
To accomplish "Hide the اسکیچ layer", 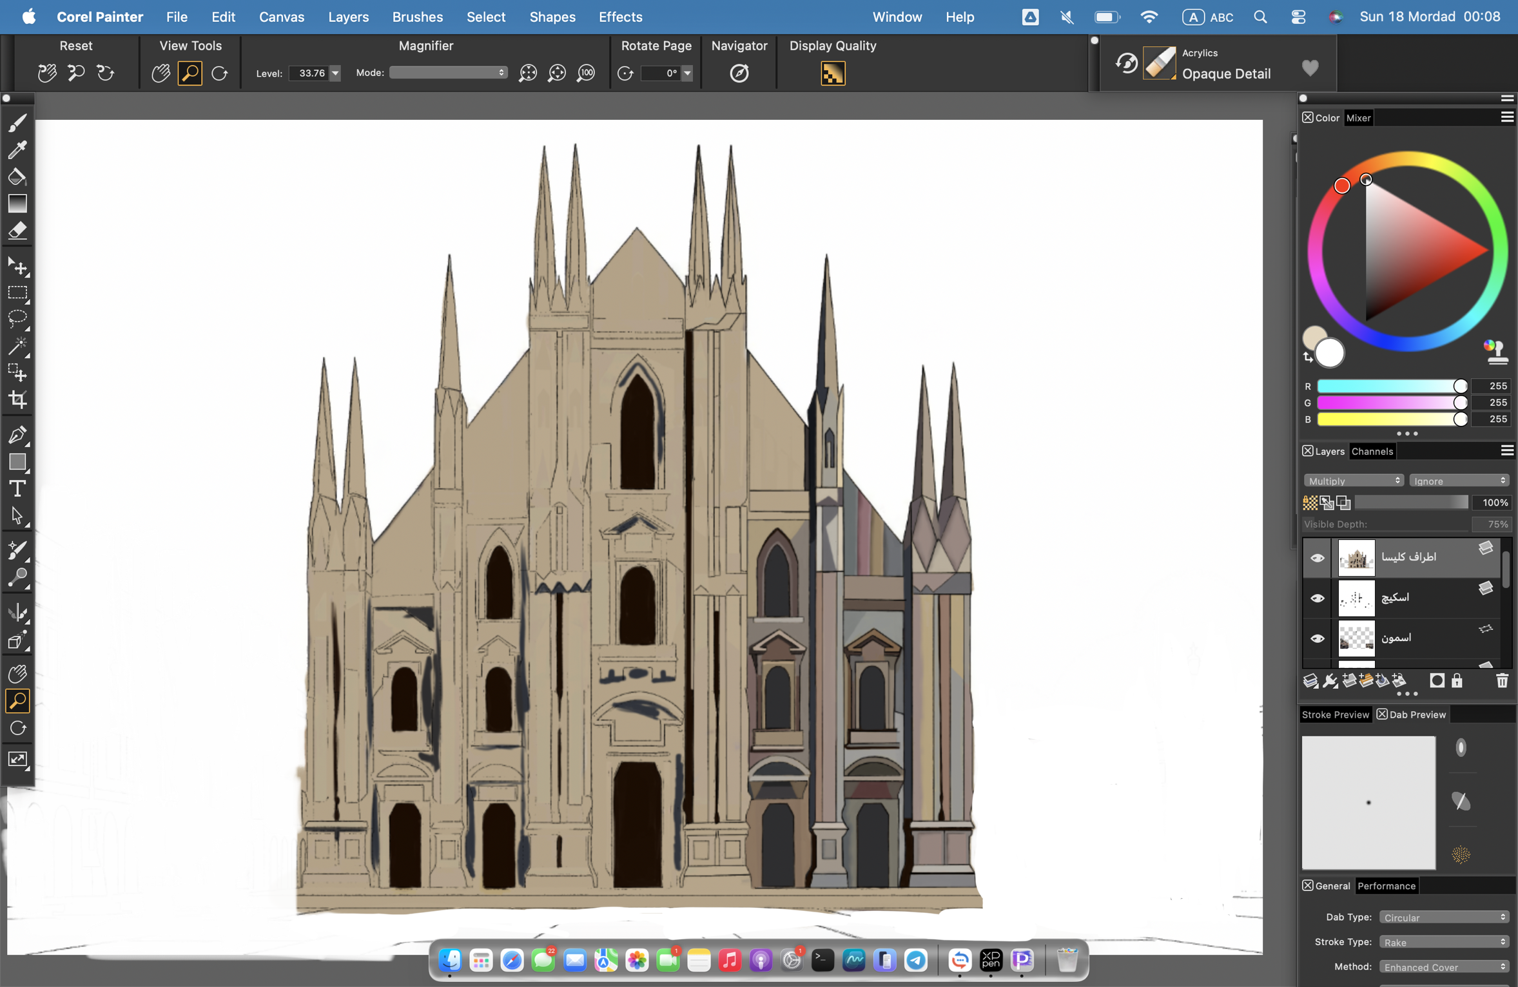I will [1318, 599].
